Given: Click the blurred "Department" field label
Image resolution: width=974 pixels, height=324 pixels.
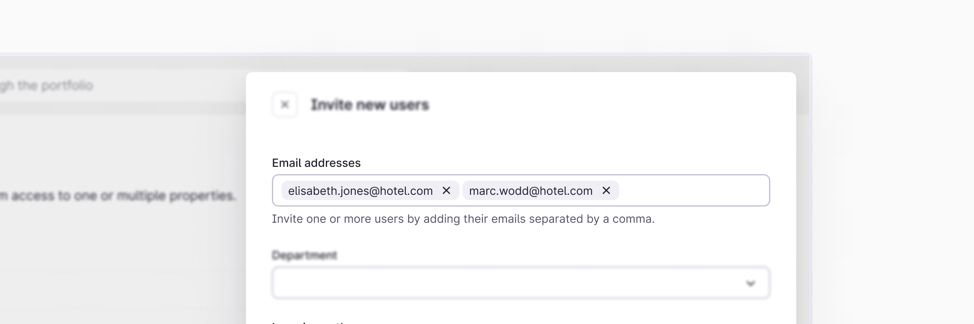Looking at the screenshot, I should pyautogui.click(x=304, y=255).
